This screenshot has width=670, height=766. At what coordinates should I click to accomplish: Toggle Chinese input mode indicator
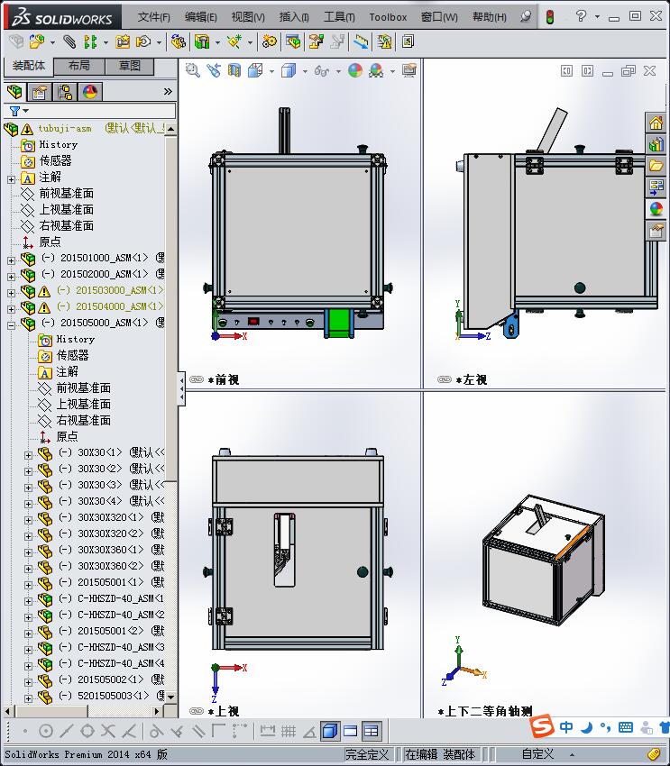(566, 727)
